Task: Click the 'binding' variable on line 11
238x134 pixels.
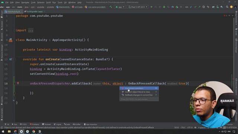Action: click(x=65, y=50)
